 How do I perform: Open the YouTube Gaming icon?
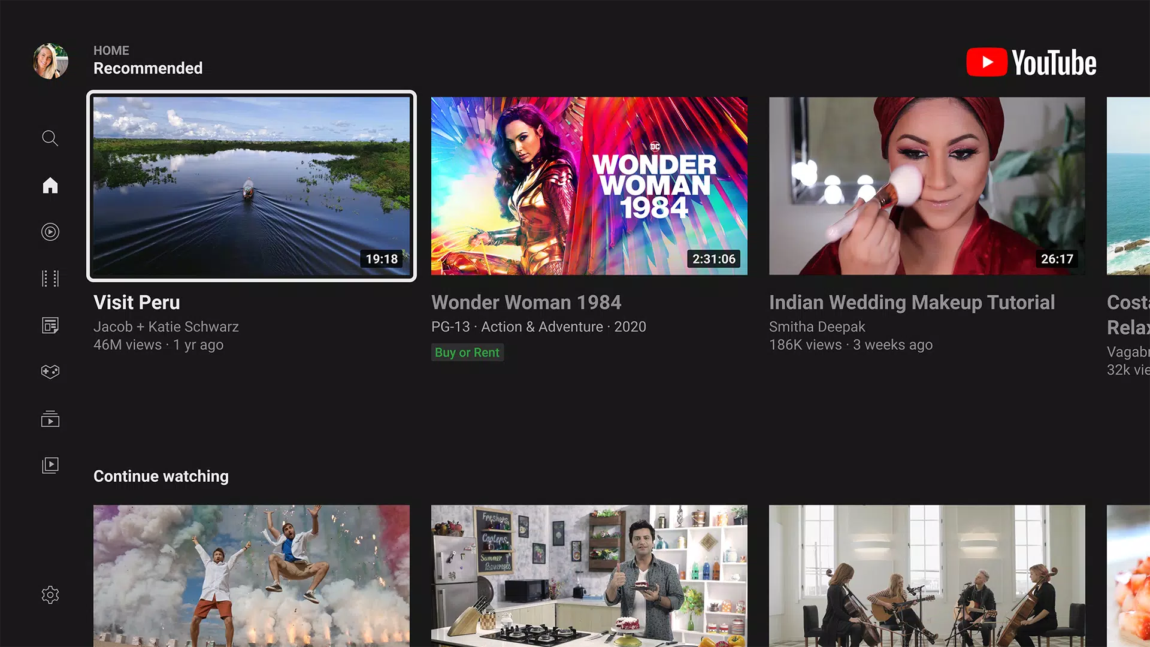click(x=50, y=371)
